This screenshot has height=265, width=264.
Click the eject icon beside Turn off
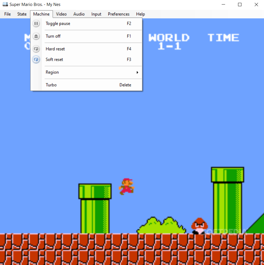tap(36, 36)
